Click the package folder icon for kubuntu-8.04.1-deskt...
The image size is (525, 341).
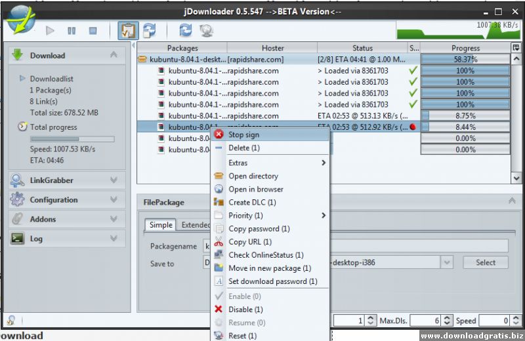(x=142, y=60)
